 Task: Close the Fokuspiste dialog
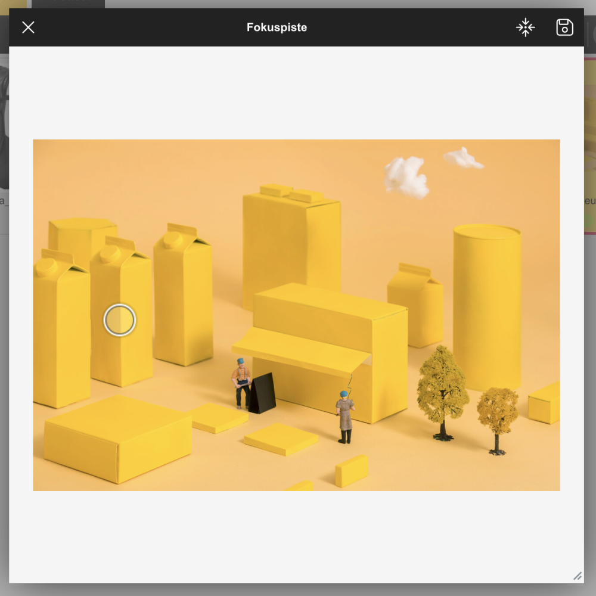pos(28,27)
